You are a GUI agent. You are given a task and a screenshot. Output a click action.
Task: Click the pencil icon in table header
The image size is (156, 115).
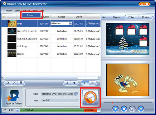4,16
